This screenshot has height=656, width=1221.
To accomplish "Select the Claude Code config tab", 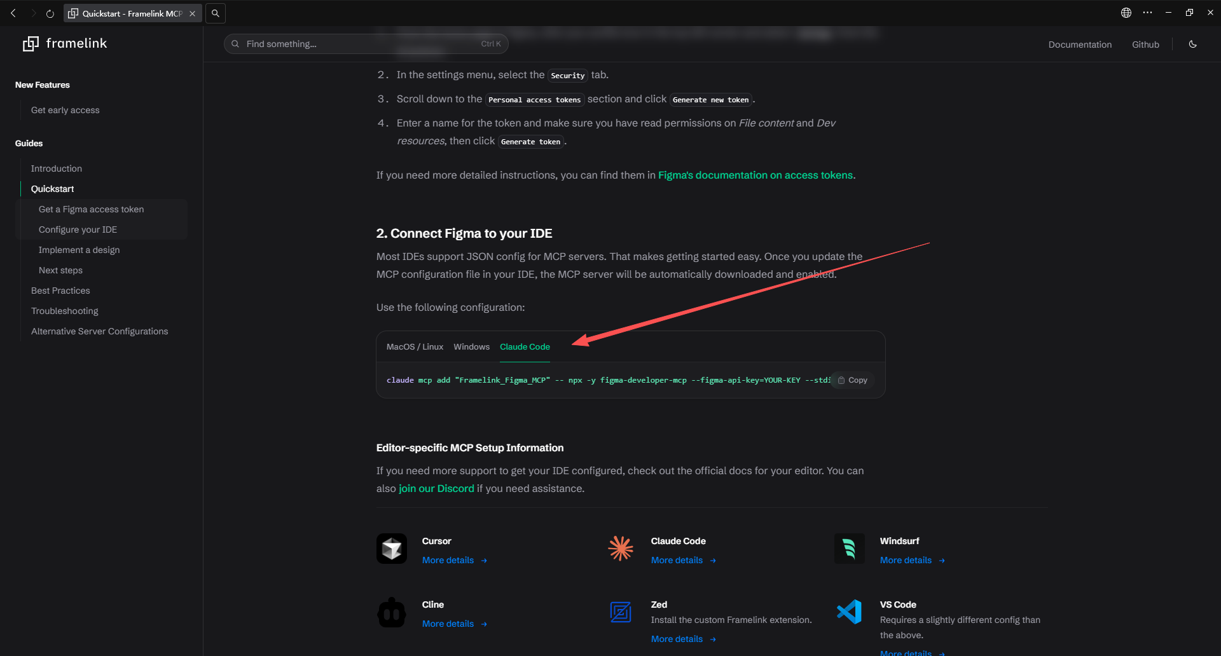I will pos(525,346).
